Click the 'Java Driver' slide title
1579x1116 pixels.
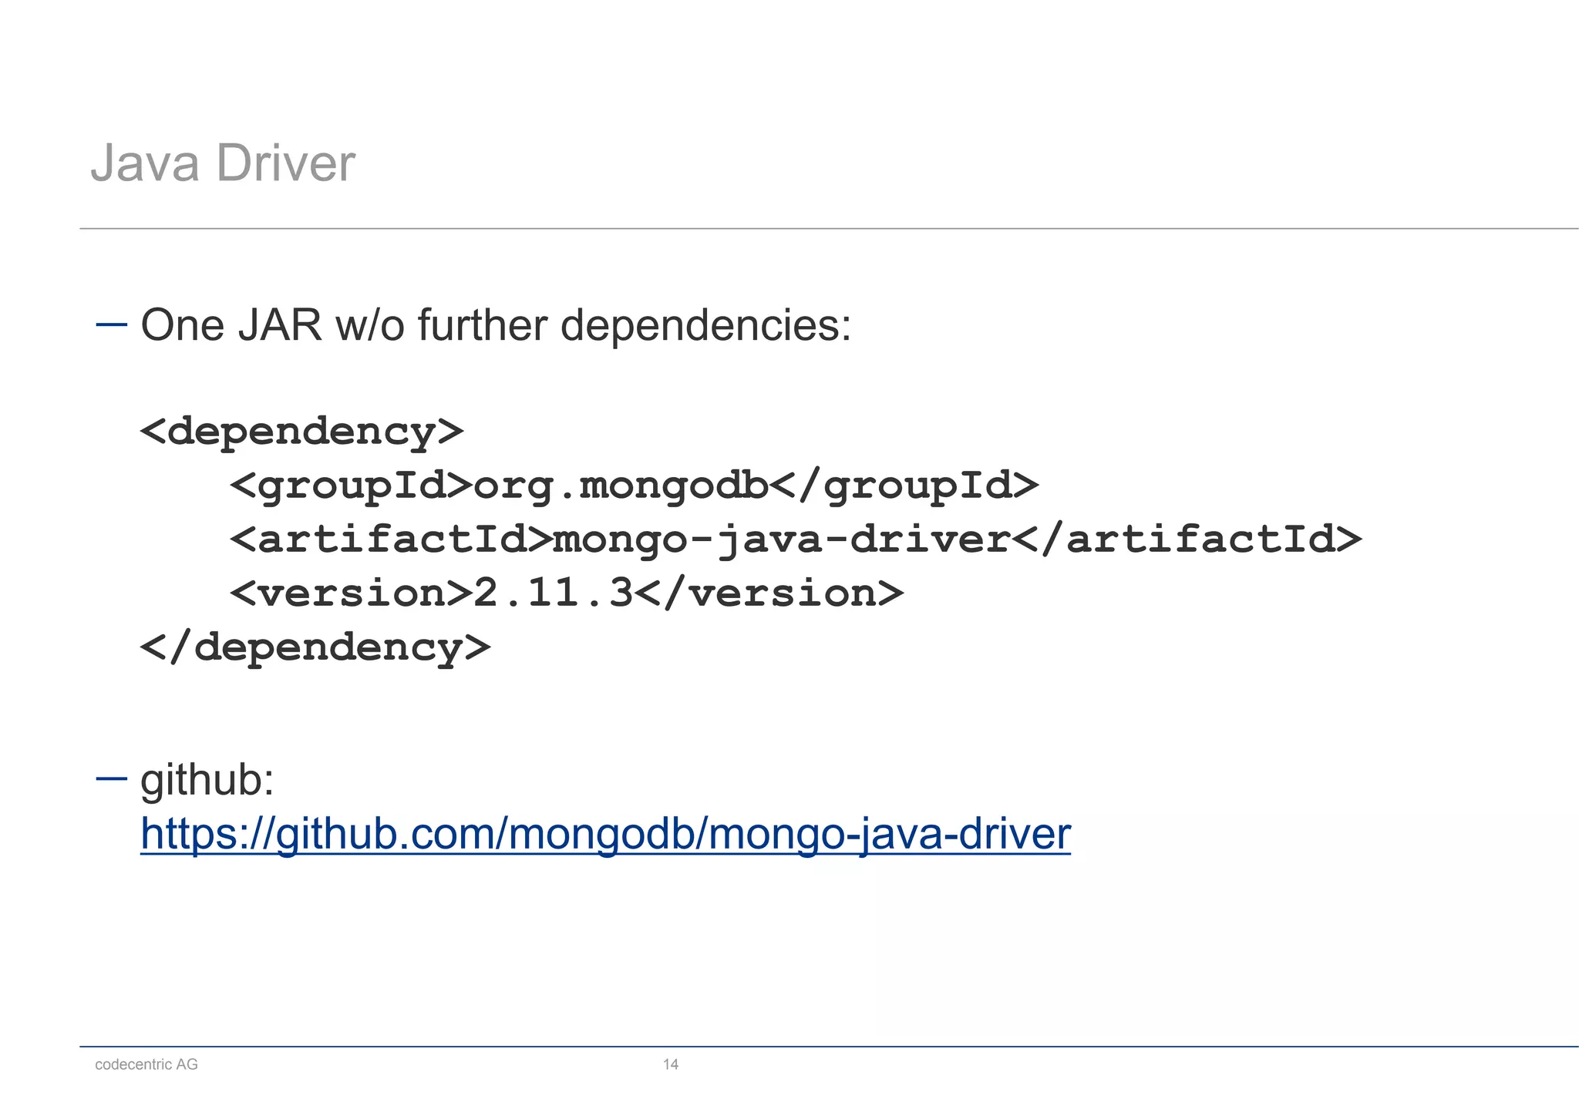(x=223, y=163)
